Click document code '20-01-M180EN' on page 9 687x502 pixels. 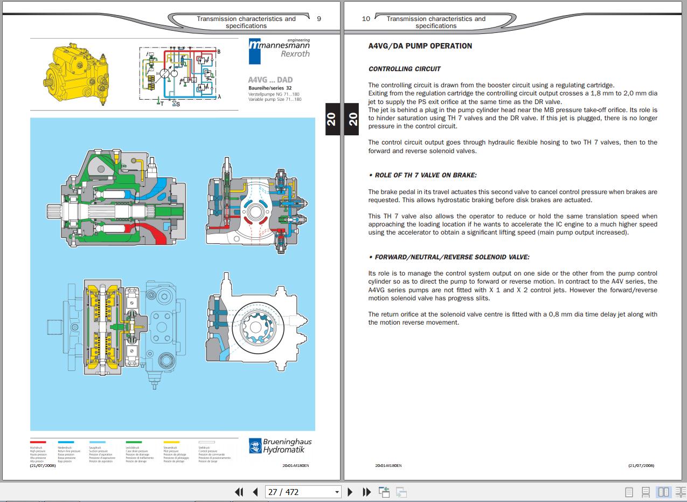[296, 465]
